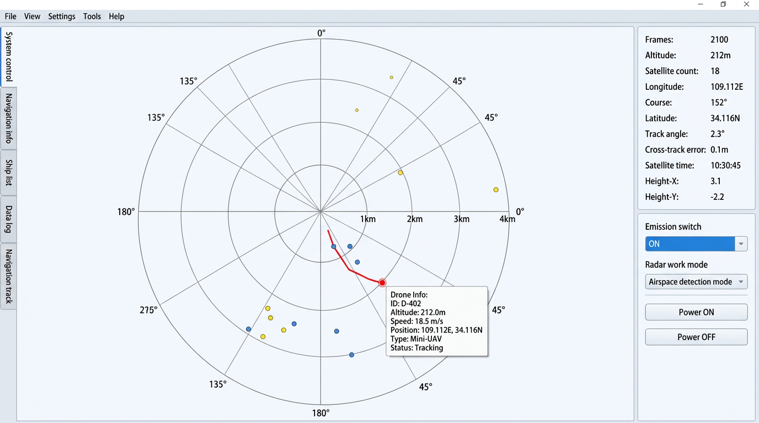Click the Speed: 18.5 m/s tooltip line
This screenshot has width=759, height=423.
[416, 322]
